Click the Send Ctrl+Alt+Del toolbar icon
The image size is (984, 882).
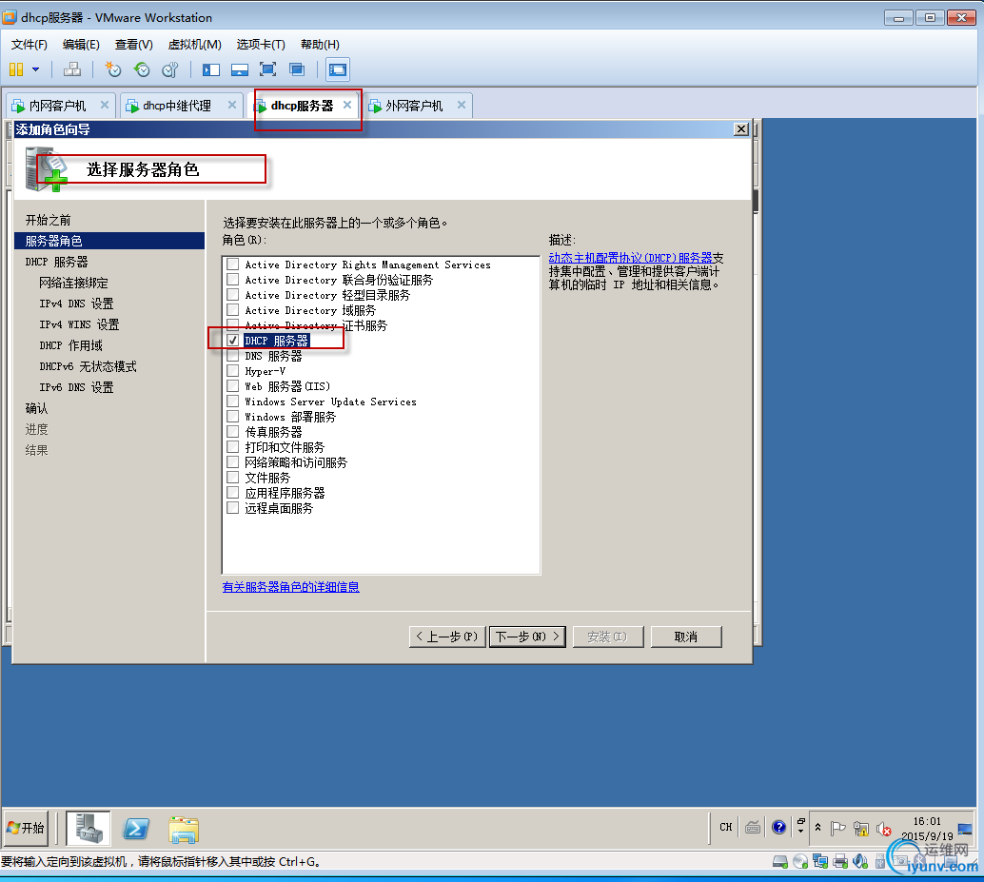point(72,69)
